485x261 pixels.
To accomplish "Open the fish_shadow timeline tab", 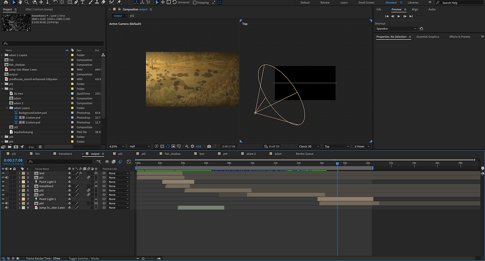I will pyautogui.click(x=172, y=154).
